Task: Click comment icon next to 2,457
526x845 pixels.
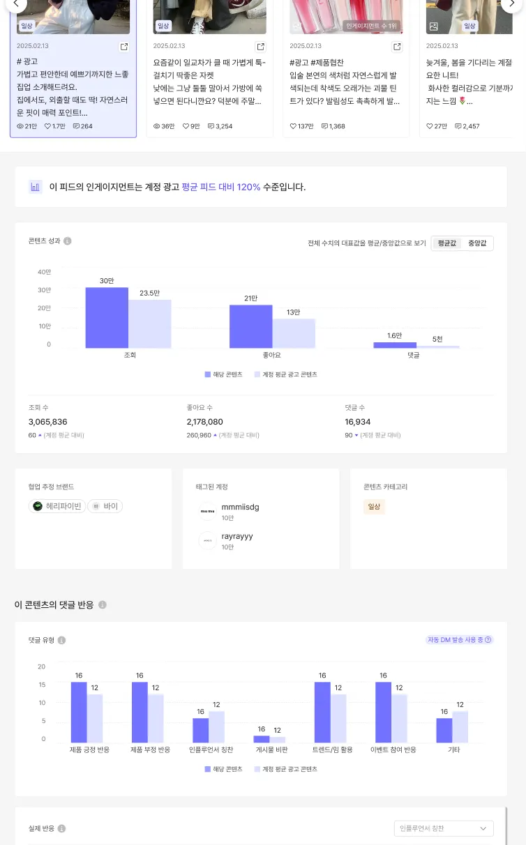Action: (458, 126)
